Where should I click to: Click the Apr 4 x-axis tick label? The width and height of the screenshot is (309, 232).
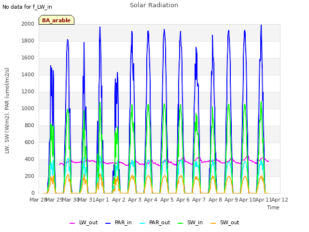pos(151,200)
